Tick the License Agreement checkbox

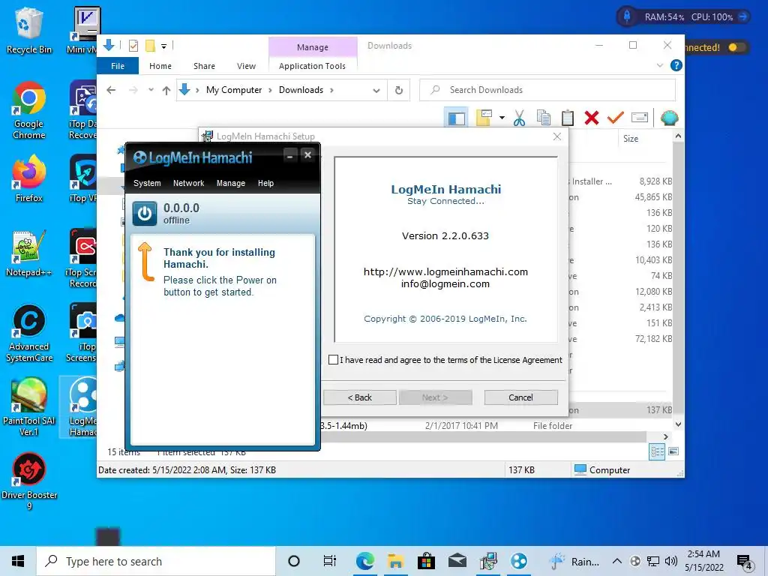click(x=333, y=359)
